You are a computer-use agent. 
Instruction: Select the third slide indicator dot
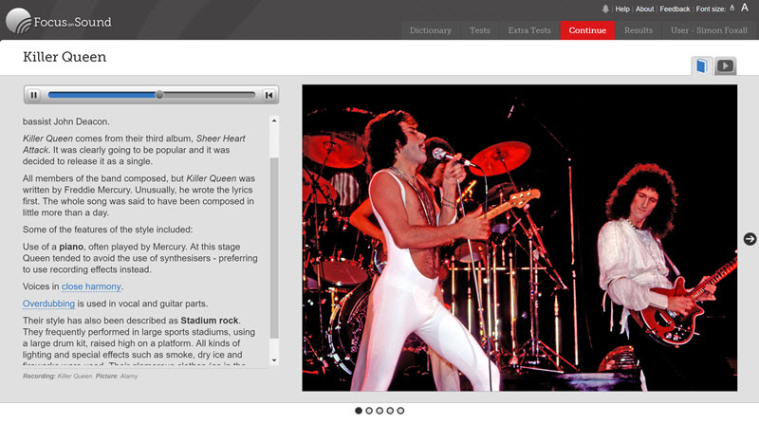tap(379, 411)
